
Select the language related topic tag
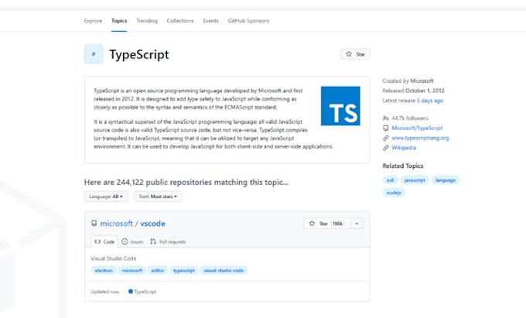446,180
